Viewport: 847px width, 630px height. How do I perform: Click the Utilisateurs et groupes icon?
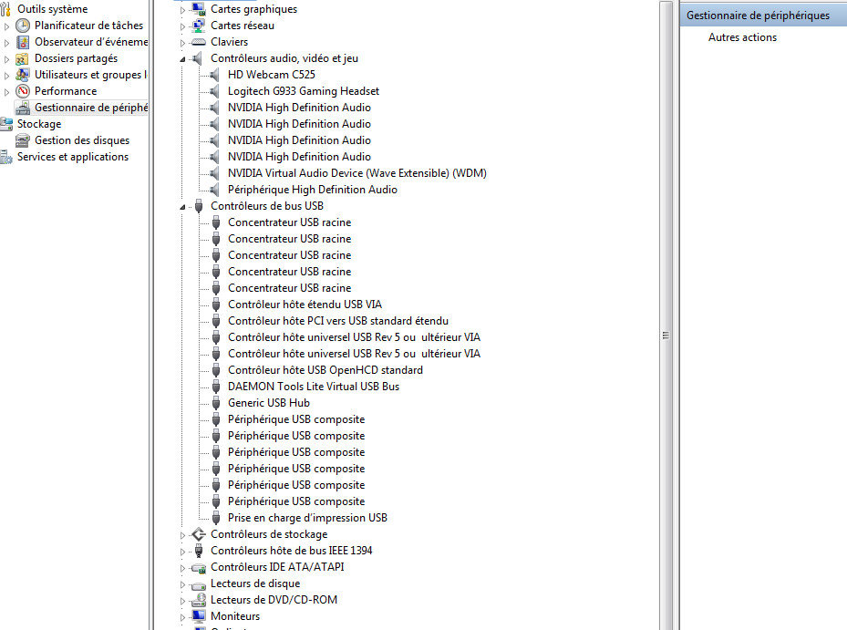point(23,75)
